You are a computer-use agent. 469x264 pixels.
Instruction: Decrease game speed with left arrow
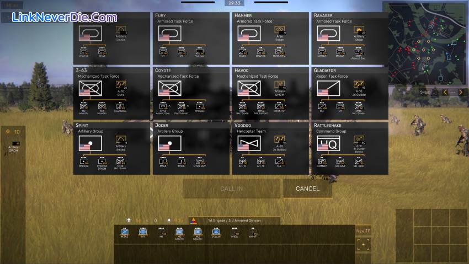point(445,92)
